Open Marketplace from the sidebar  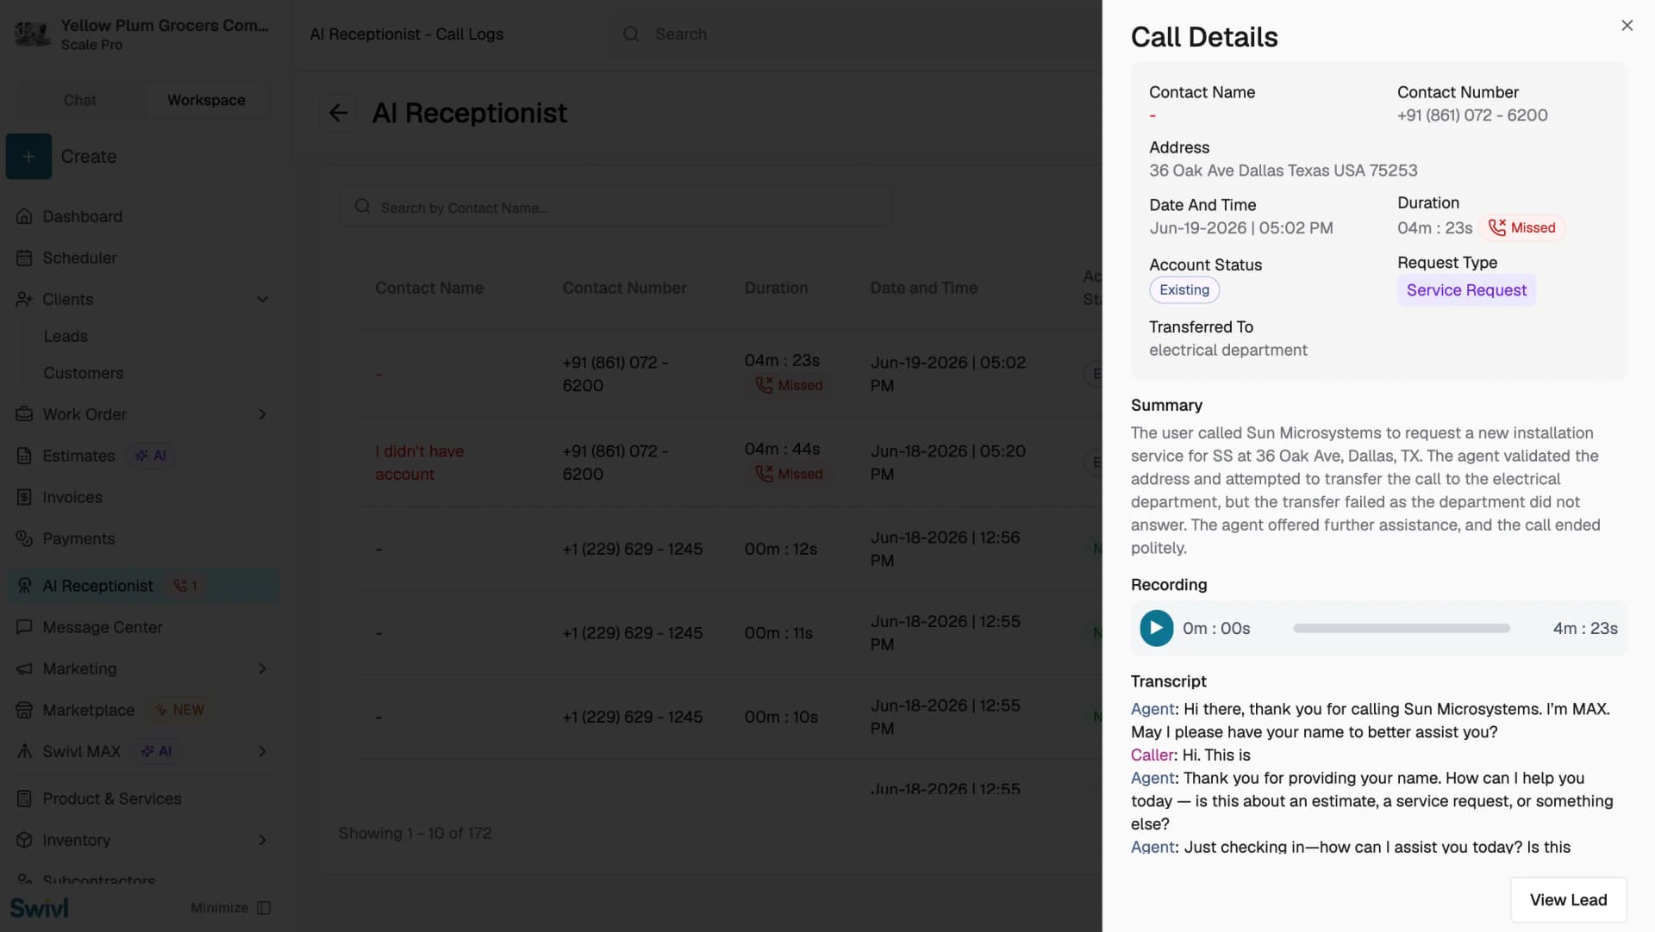pos(88,710)
